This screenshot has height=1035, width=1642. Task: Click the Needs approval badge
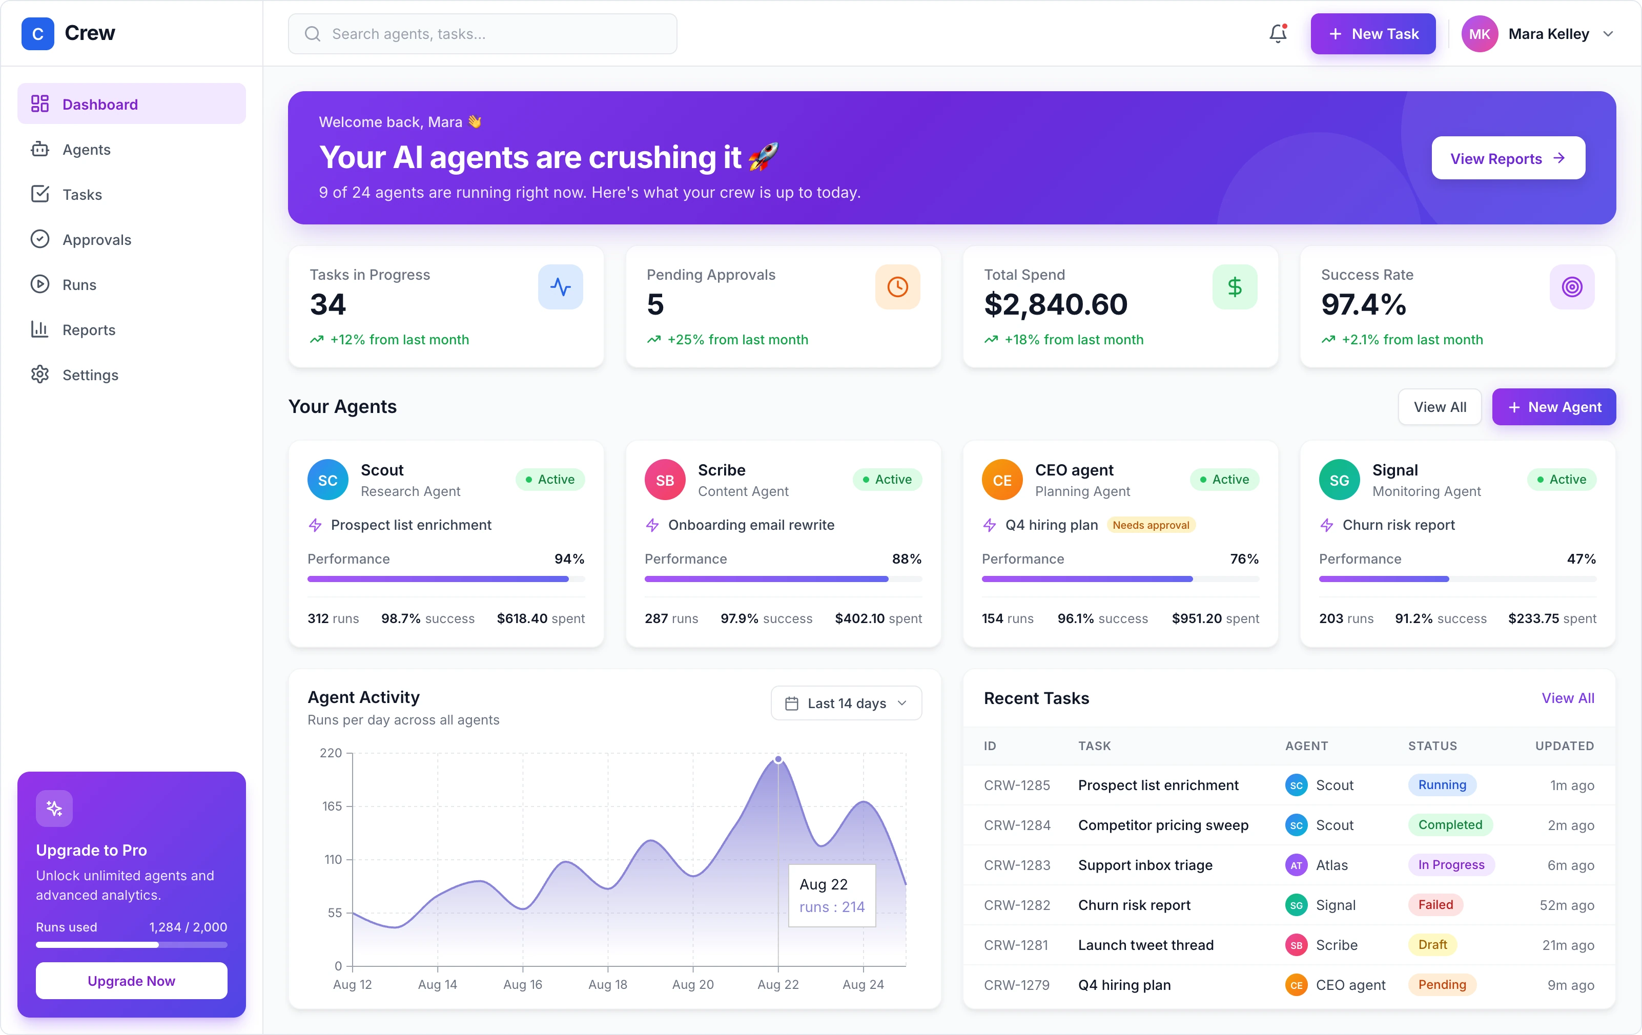tap(1151, 525)
